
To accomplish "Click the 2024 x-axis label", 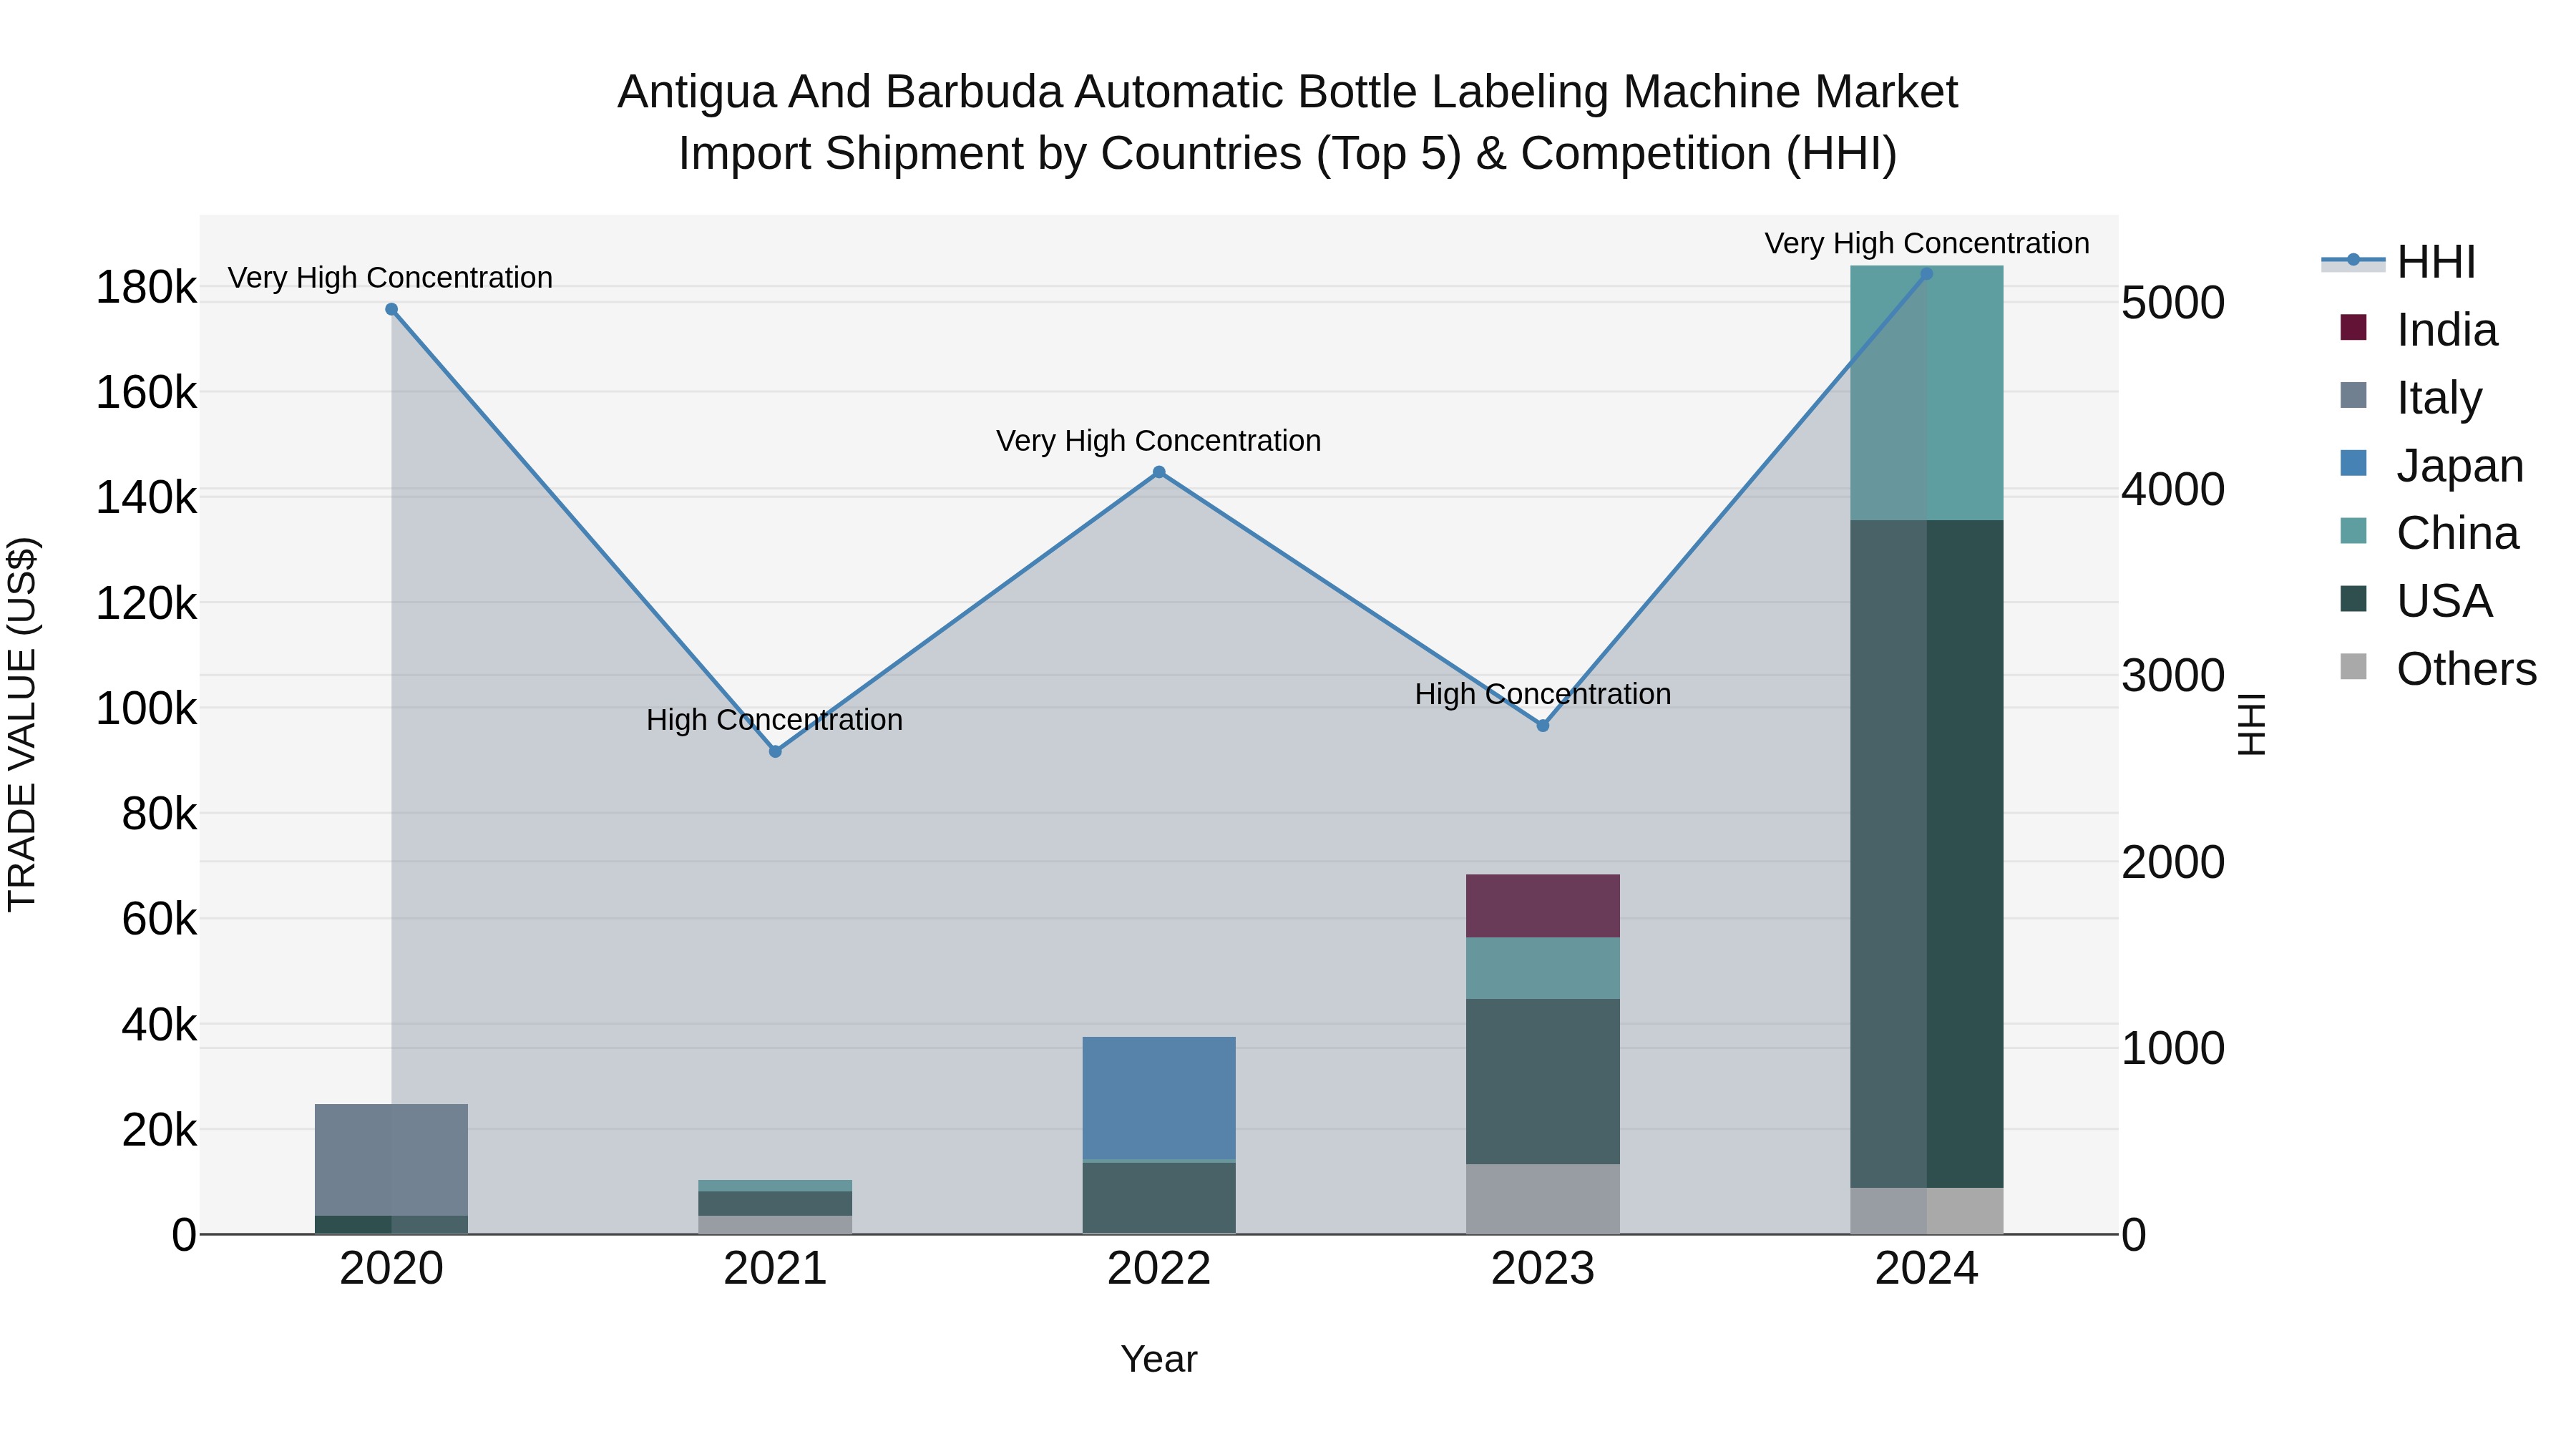I will pos(1927,1269).
